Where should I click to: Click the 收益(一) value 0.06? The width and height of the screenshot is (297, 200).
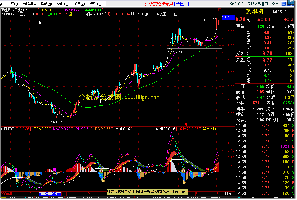pos(260,120)
